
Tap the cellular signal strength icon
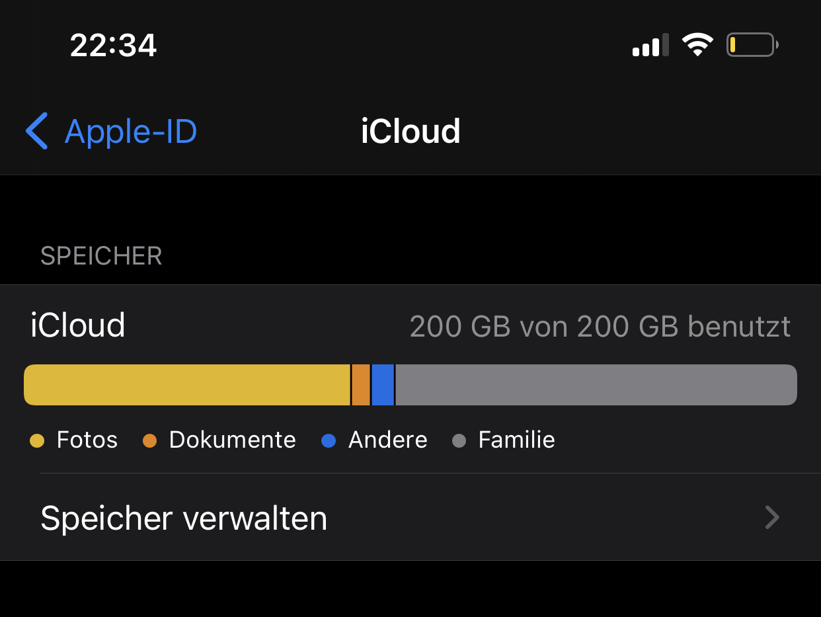(650, 46)
